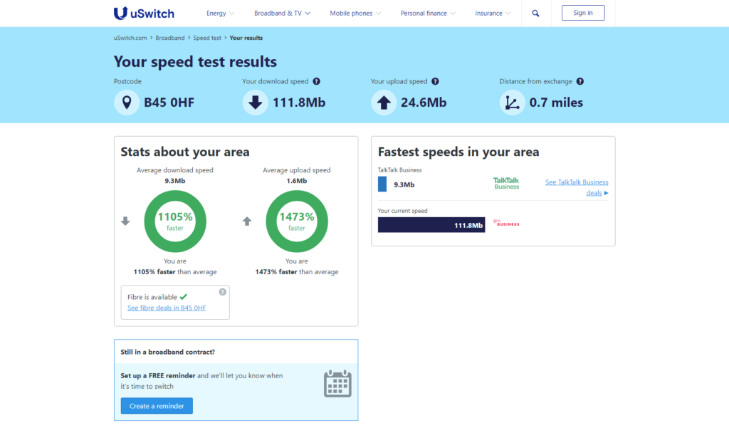Click distance from exchange help icon
729x438 pixels.
coord(579,81)
